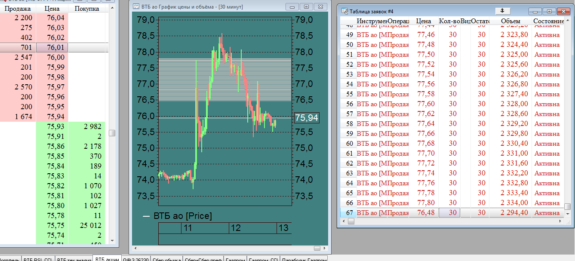
Task: Select best ask price 75,94 in order book
Action: coord(55,117)
